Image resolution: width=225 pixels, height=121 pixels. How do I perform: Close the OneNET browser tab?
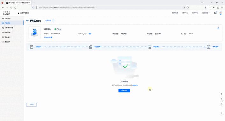(30, 3)
